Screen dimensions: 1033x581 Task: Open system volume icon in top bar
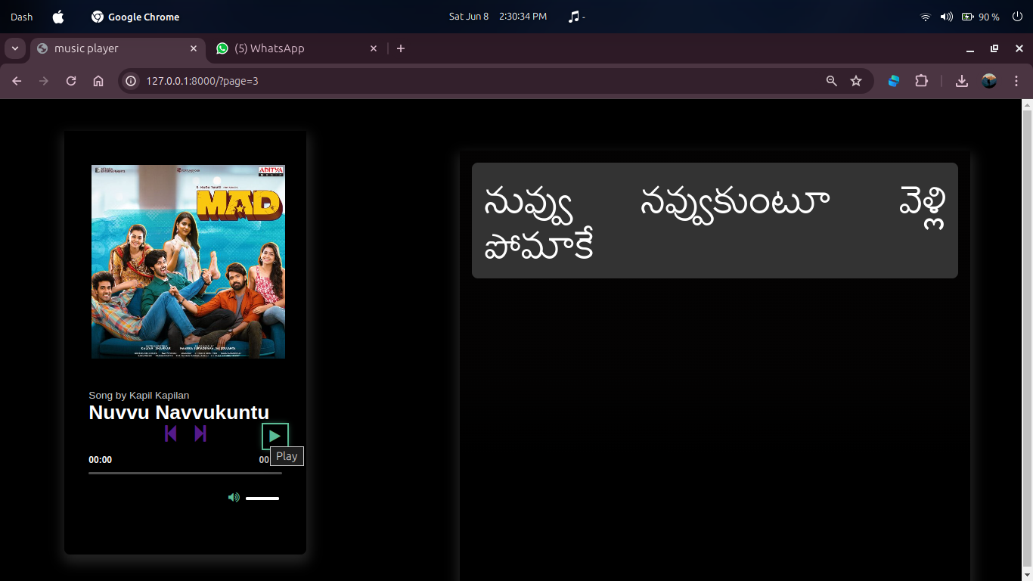[946, 17]
